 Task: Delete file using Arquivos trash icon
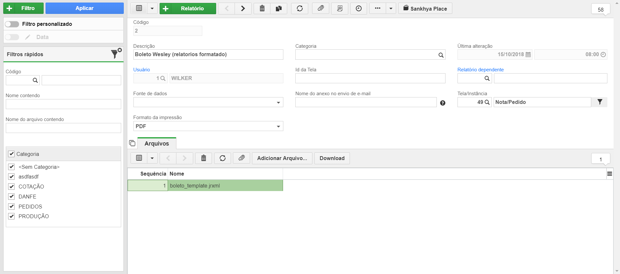click(204, 158)
